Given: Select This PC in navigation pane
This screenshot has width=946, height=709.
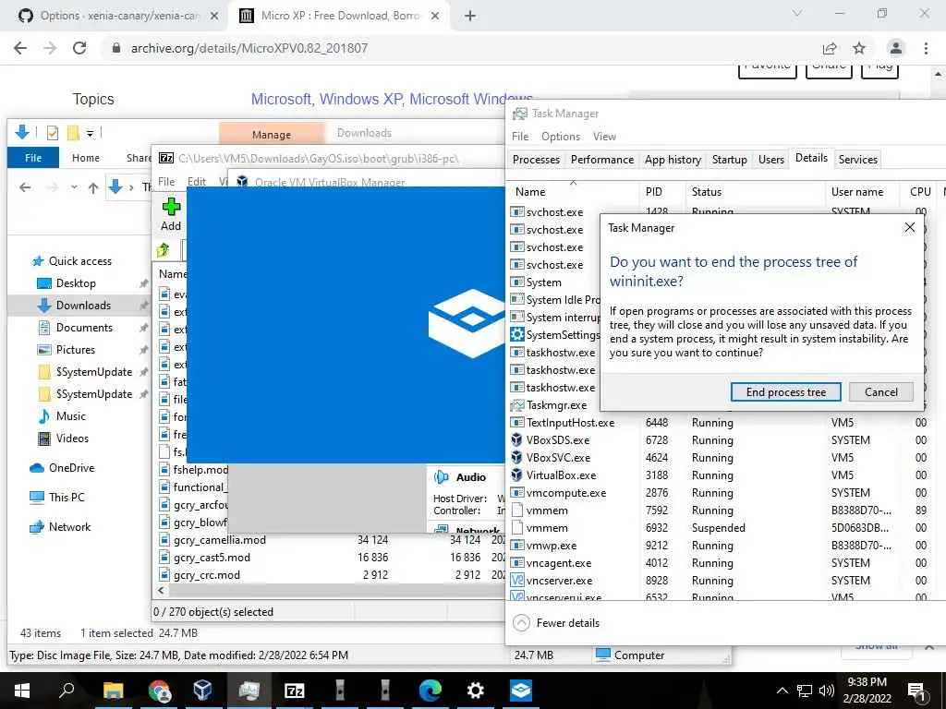Looking at the screenshot, I should 67,498.
